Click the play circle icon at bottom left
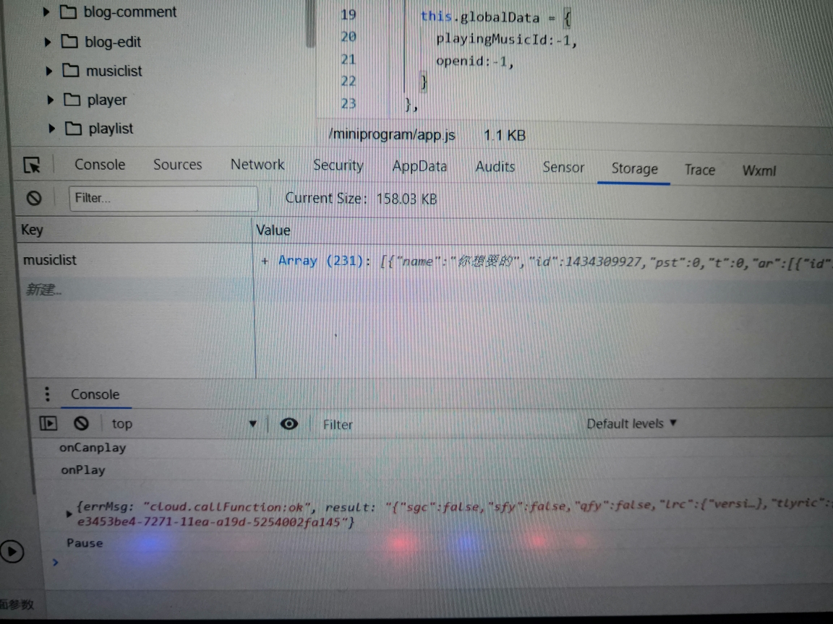Image resolution: width=833 pixels, height=624 pixels. (x=12, y=551)
